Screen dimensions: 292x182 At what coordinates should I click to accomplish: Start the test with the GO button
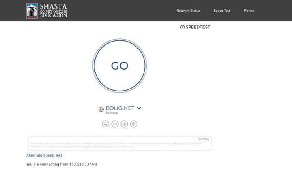[120, 66]
